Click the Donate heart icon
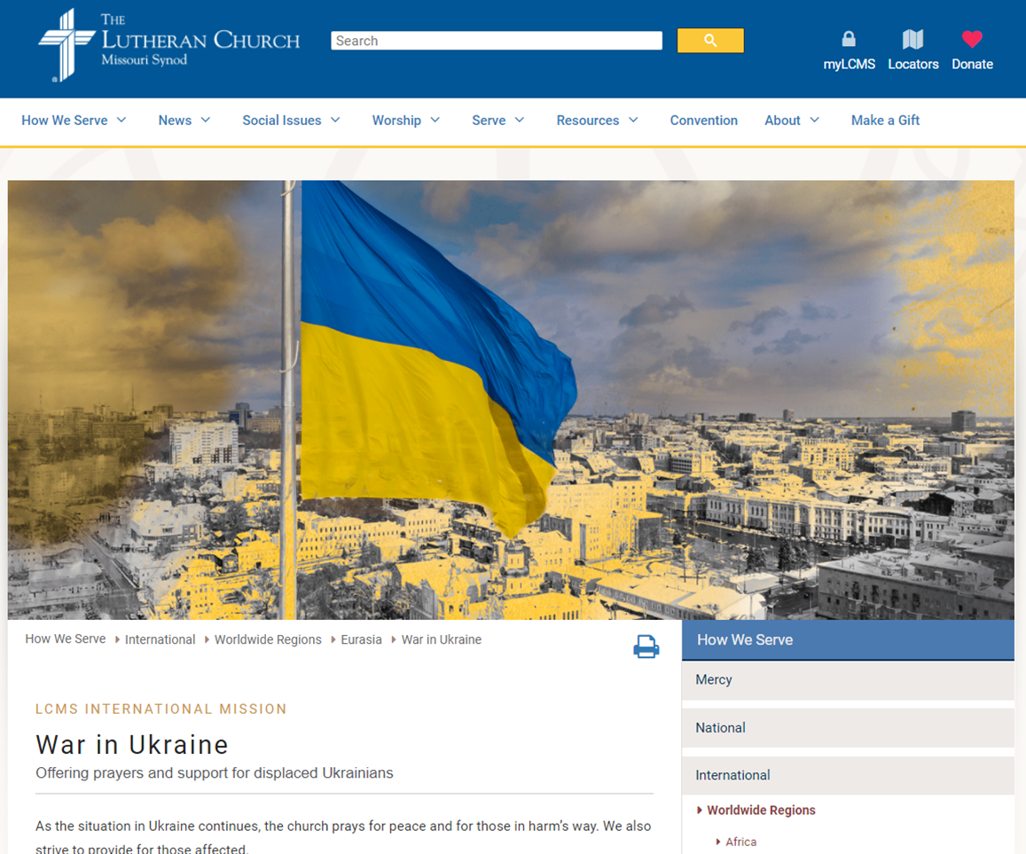 (972, 39)
